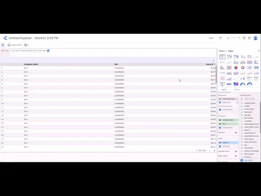Open the add a control dropdown

tap(27, 45)
